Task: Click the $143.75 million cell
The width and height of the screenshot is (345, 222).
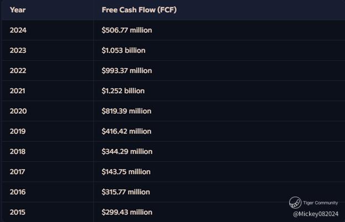Action: coord(126,172)
